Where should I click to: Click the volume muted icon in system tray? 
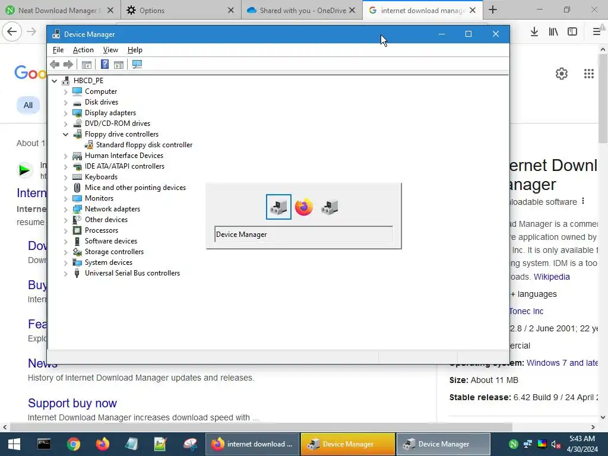[556, 444]
